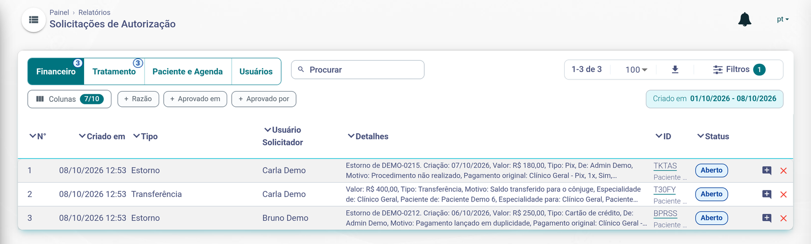The height and width of the screenshot is (244, 811).
Task: Reject request T30FY with red X
Action: point(784,194)
